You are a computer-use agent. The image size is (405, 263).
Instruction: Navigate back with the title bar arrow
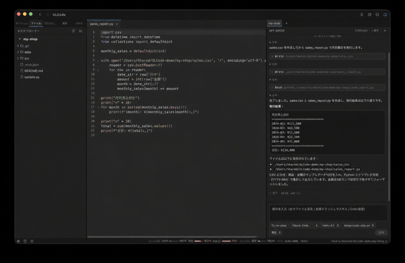40,14
